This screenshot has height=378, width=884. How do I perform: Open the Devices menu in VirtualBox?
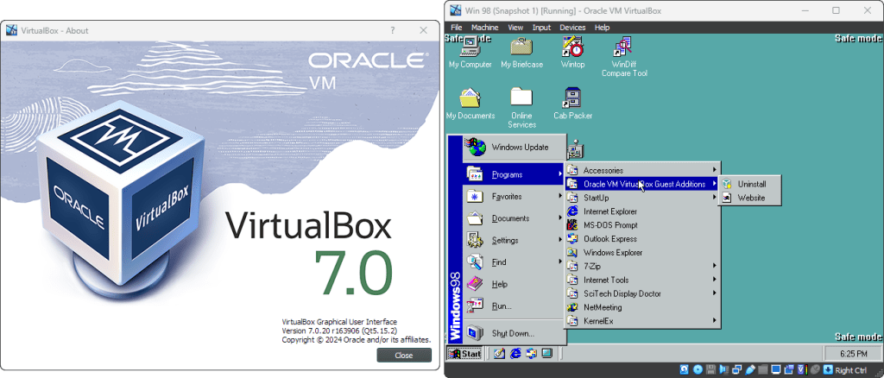coord(571,28)
